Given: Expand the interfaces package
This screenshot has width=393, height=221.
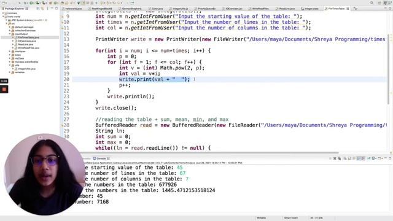Looking at the screenshot, I should [10, 52].
